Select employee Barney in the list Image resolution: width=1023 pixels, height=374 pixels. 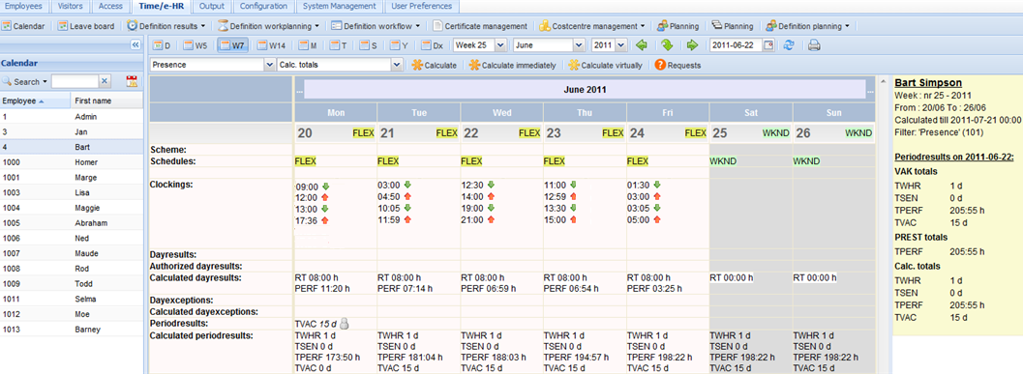72,330
